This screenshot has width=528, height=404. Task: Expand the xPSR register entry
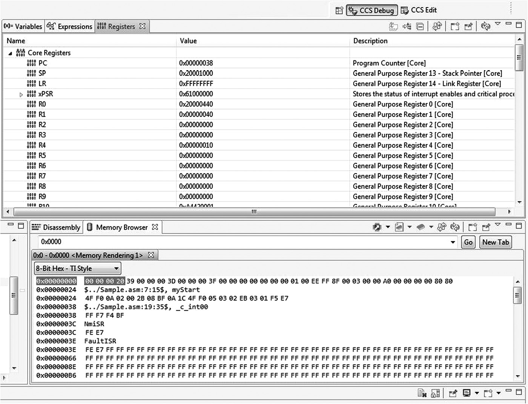point(21,94)
